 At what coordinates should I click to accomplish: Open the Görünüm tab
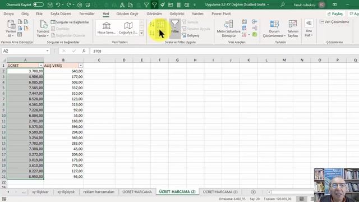point(154,13)
